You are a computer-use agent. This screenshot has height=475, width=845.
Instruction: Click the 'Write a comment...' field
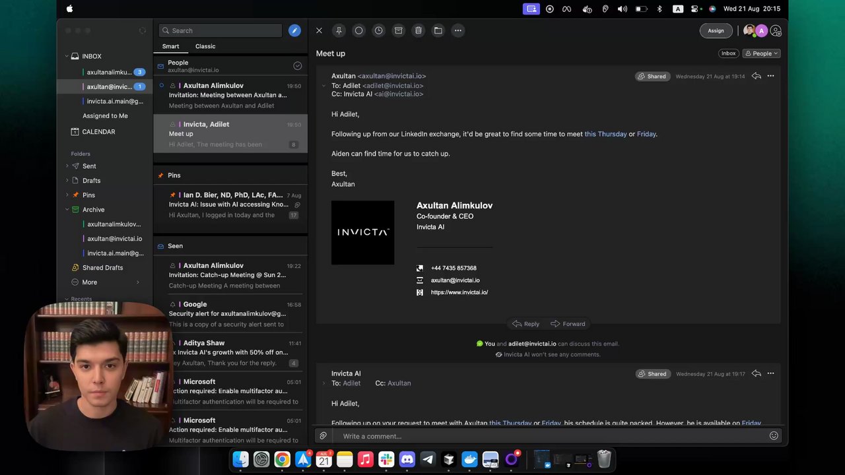pyautogui.click(x=551, y=436)
